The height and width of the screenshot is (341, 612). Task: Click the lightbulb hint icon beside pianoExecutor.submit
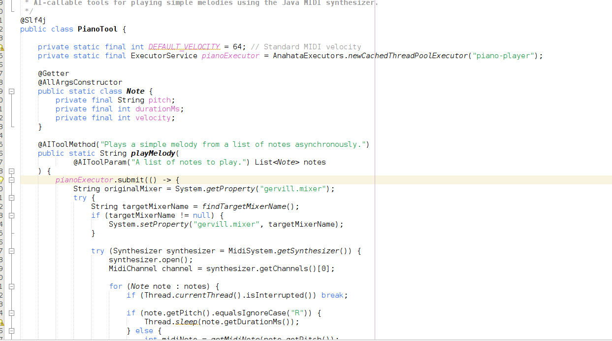point(1,180)
